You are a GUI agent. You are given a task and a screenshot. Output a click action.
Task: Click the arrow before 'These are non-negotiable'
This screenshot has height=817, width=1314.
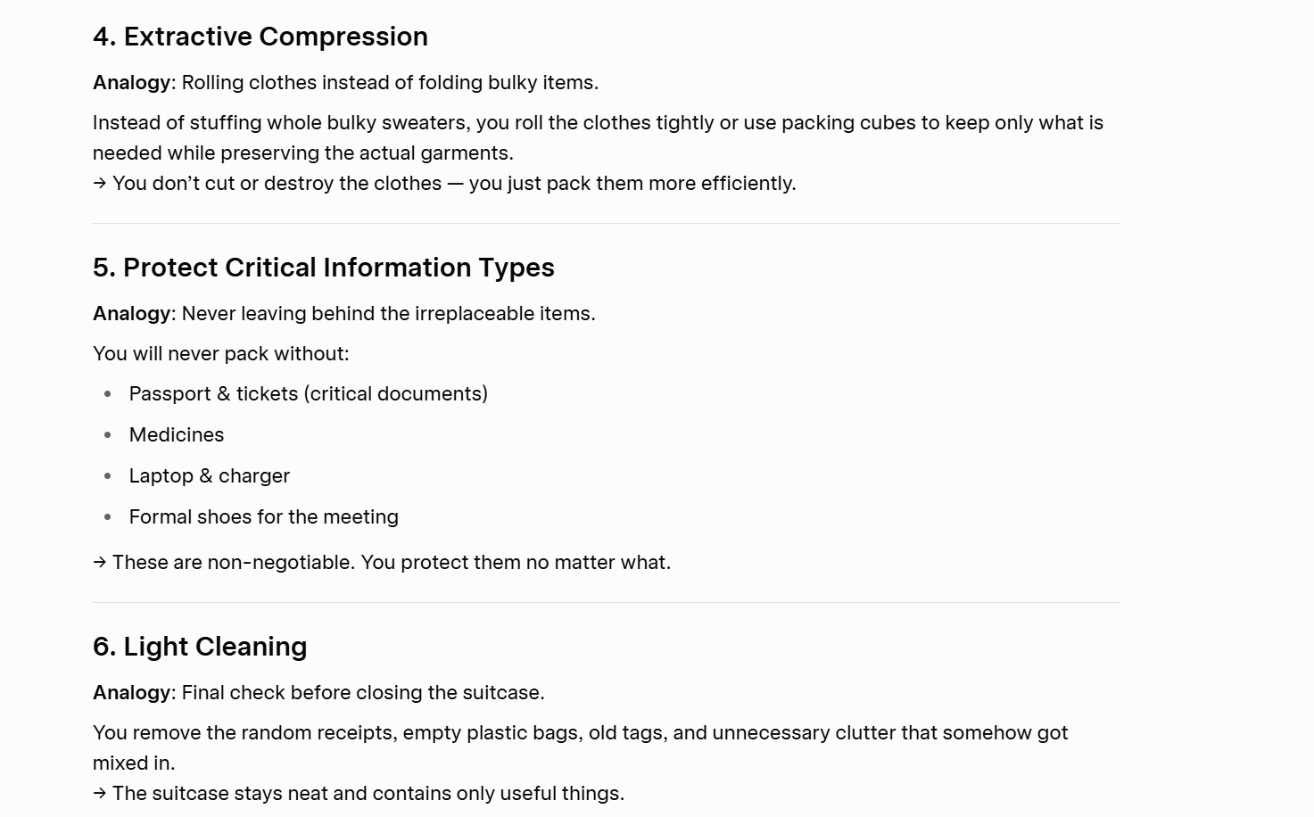click(100, 563)
